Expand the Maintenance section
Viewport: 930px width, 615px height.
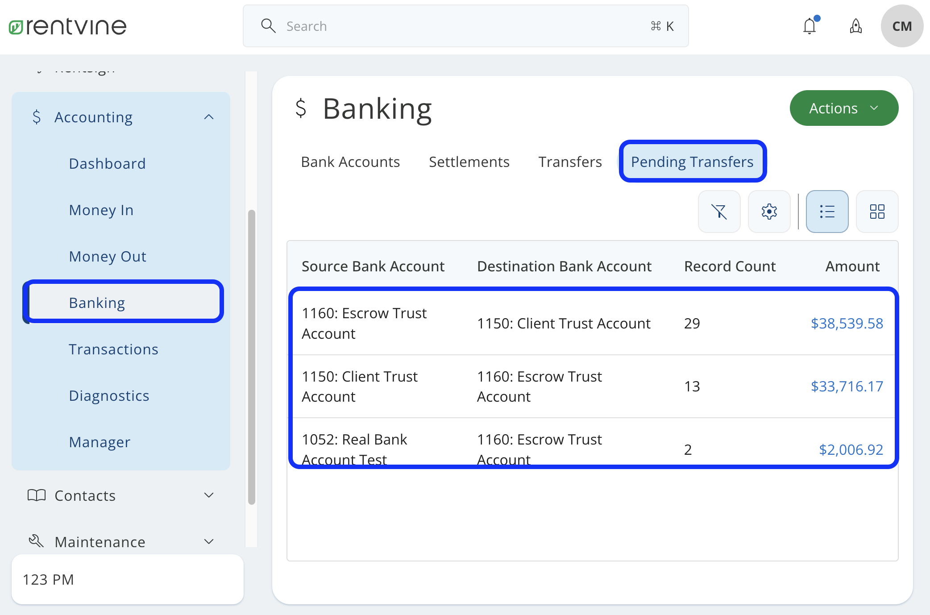coord(208,541)
